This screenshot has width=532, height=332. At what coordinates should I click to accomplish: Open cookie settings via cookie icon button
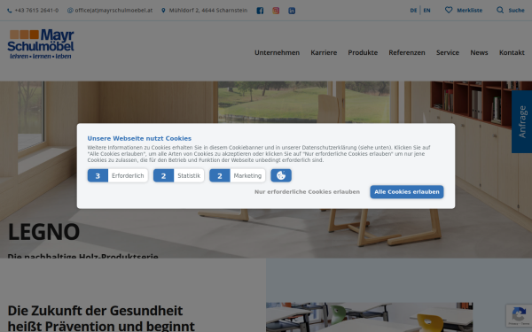tap(281, 175)
